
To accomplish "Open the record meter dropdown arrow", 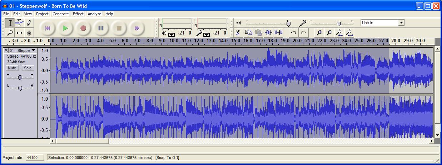I will click(x=206, y=34).
